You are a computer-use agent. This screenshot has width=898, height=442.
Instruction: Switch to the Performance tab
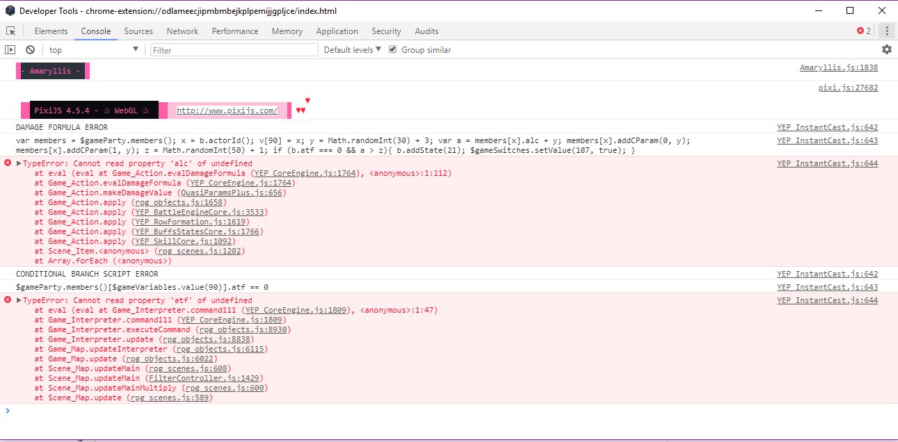(x=235, y=31)
